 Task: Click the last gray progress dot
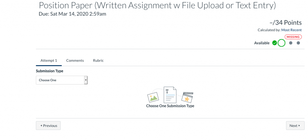click(298, 43)
